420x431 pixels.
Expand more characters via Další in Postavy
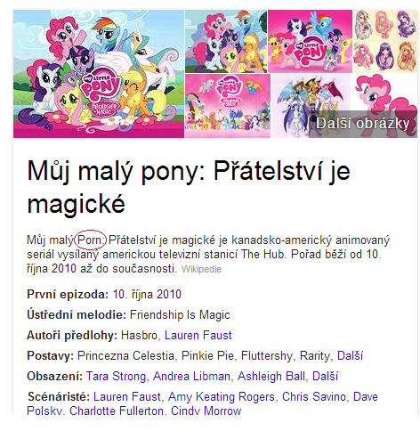(x=350, y=355)
